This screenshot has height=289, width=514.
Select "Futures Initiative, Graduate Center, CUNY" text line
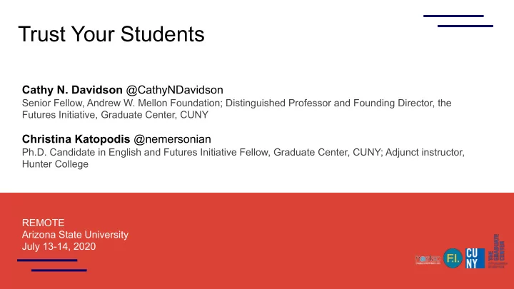click(115, 115)
